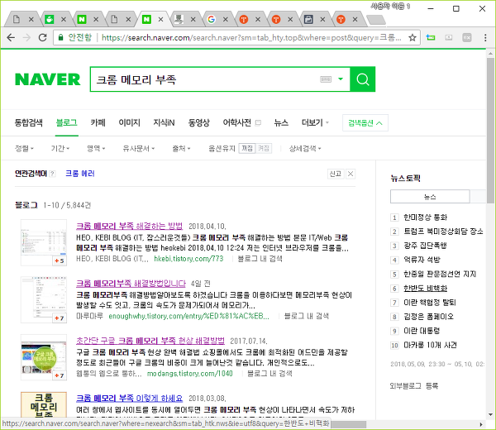This screenshot has width=496, height=430.
Task: Click the teal extension icon in toolbar
Action: coord(430,38)
